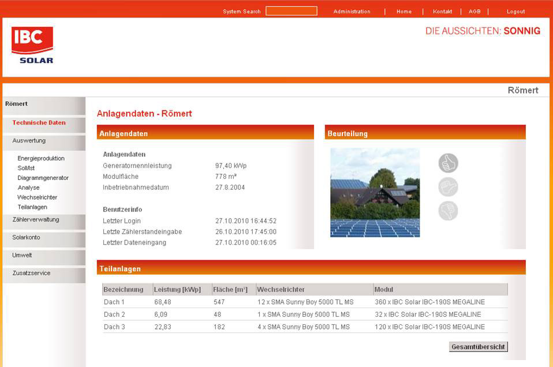Click 1 x SMA Sunny Boy cell
The image size is (553, 367).
pos(304,314)
